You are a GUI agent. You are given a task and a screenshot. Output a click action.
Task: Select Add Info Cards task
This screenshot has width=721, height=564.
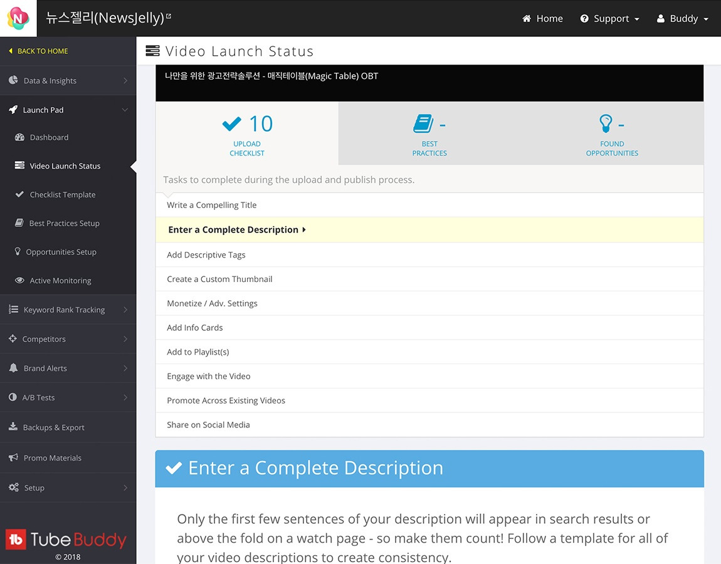[429, 328]
